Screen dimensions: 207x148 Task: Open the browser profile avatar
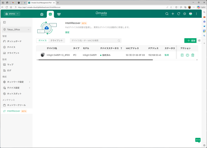click(x=189, y=7)
